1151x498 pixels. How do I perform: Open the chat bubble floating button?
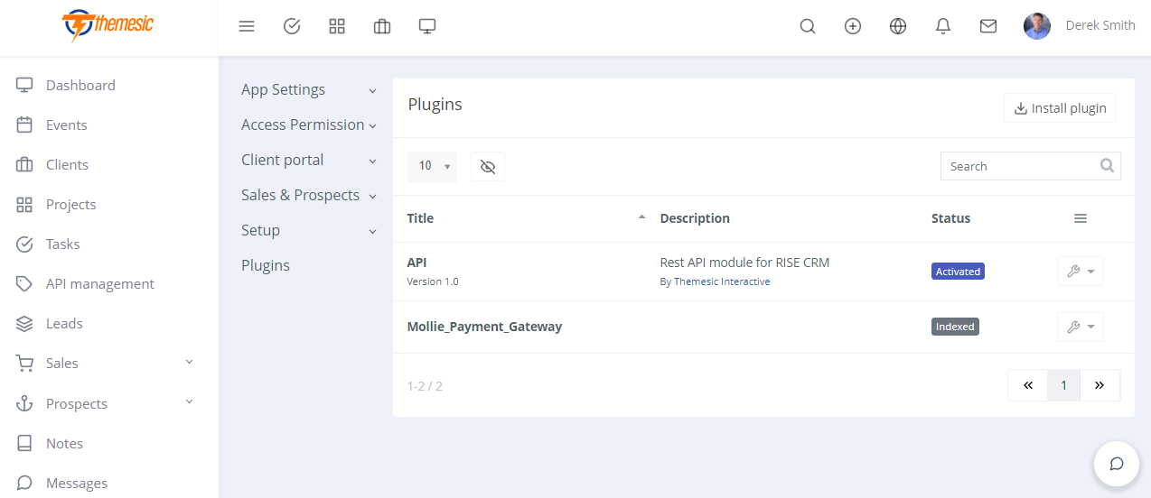click(1117, 464)
